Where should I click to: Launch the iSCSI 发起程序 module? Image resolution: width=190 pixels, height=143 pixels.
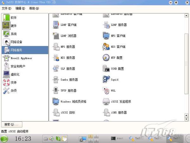coord(117,102)
